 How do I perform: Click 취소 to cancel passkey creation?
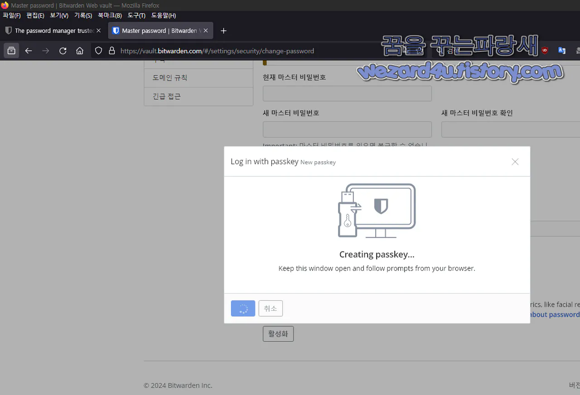[x=271, y=308]
